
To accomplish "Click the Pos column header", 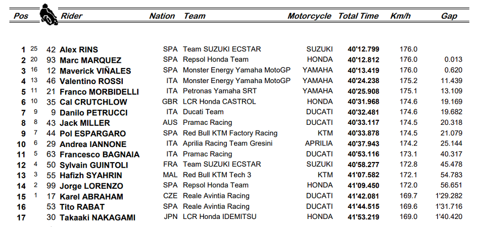I will [21, 16].
